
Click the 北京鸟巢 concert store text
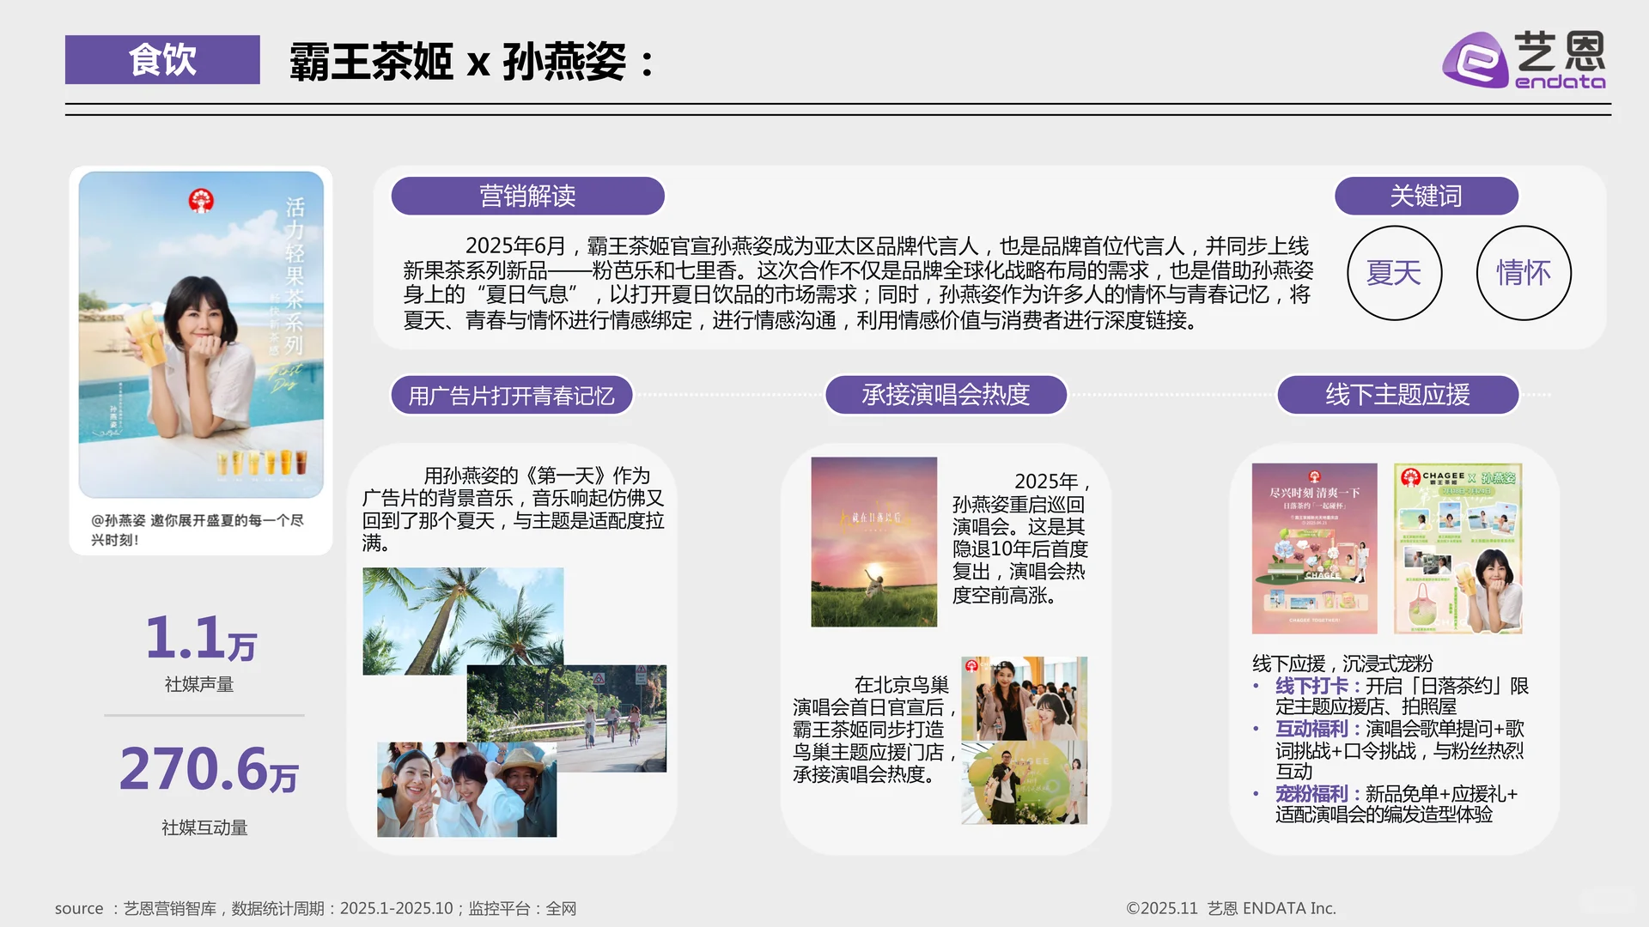(874, 729)
